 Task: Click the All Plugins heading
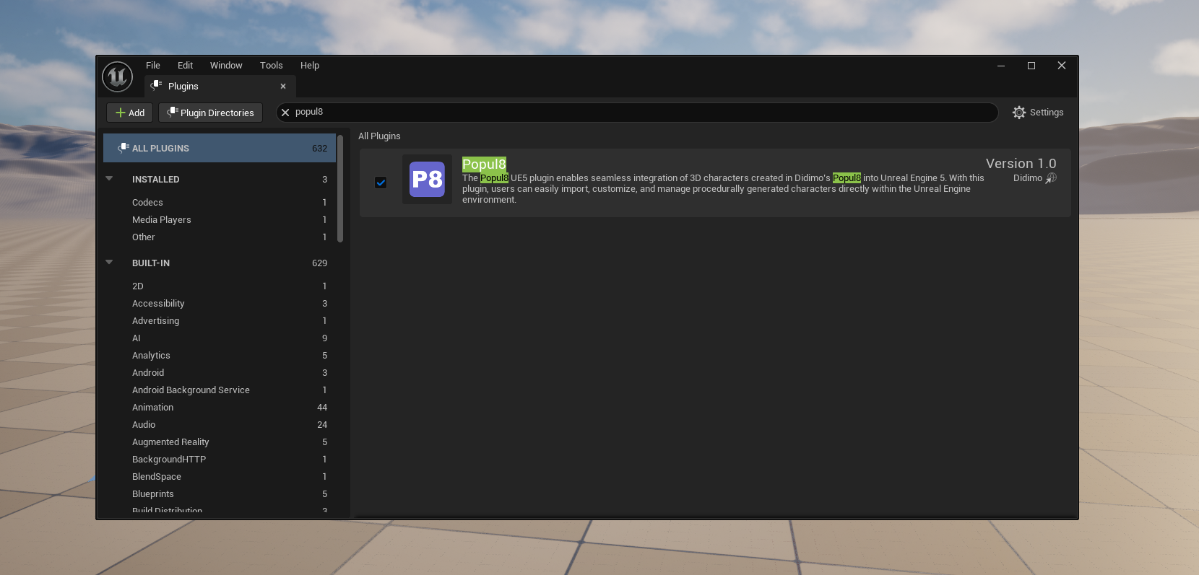379,136
